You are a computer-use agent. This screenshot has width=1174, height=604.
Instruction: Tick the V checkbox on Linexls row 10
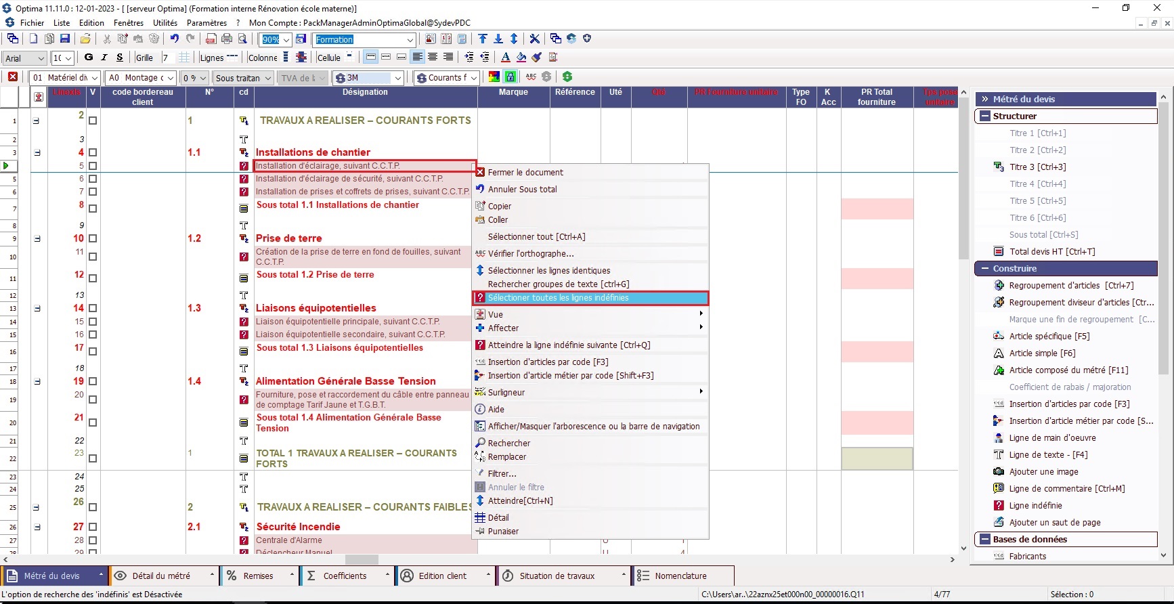coord(93,239)
